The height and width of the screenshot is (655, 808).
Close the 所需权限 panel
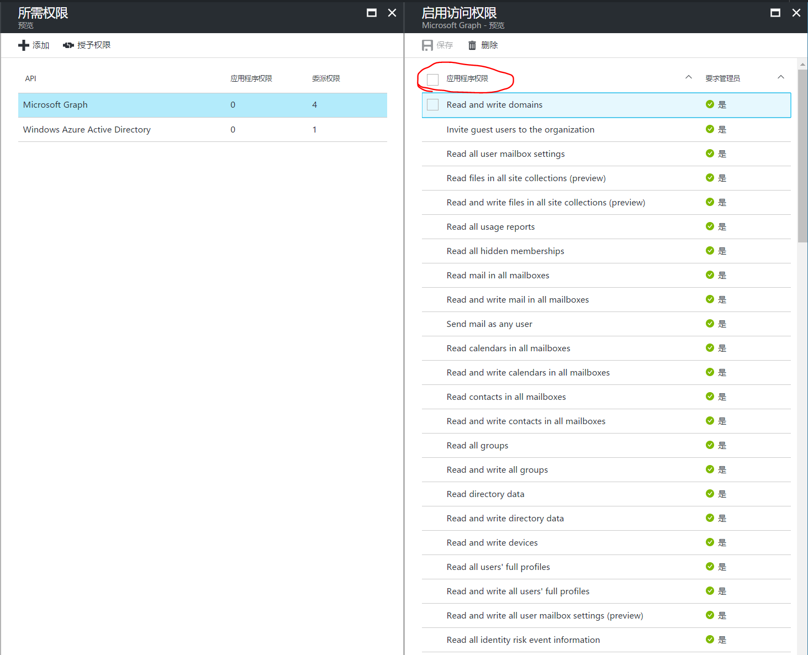tap(392, 13)
